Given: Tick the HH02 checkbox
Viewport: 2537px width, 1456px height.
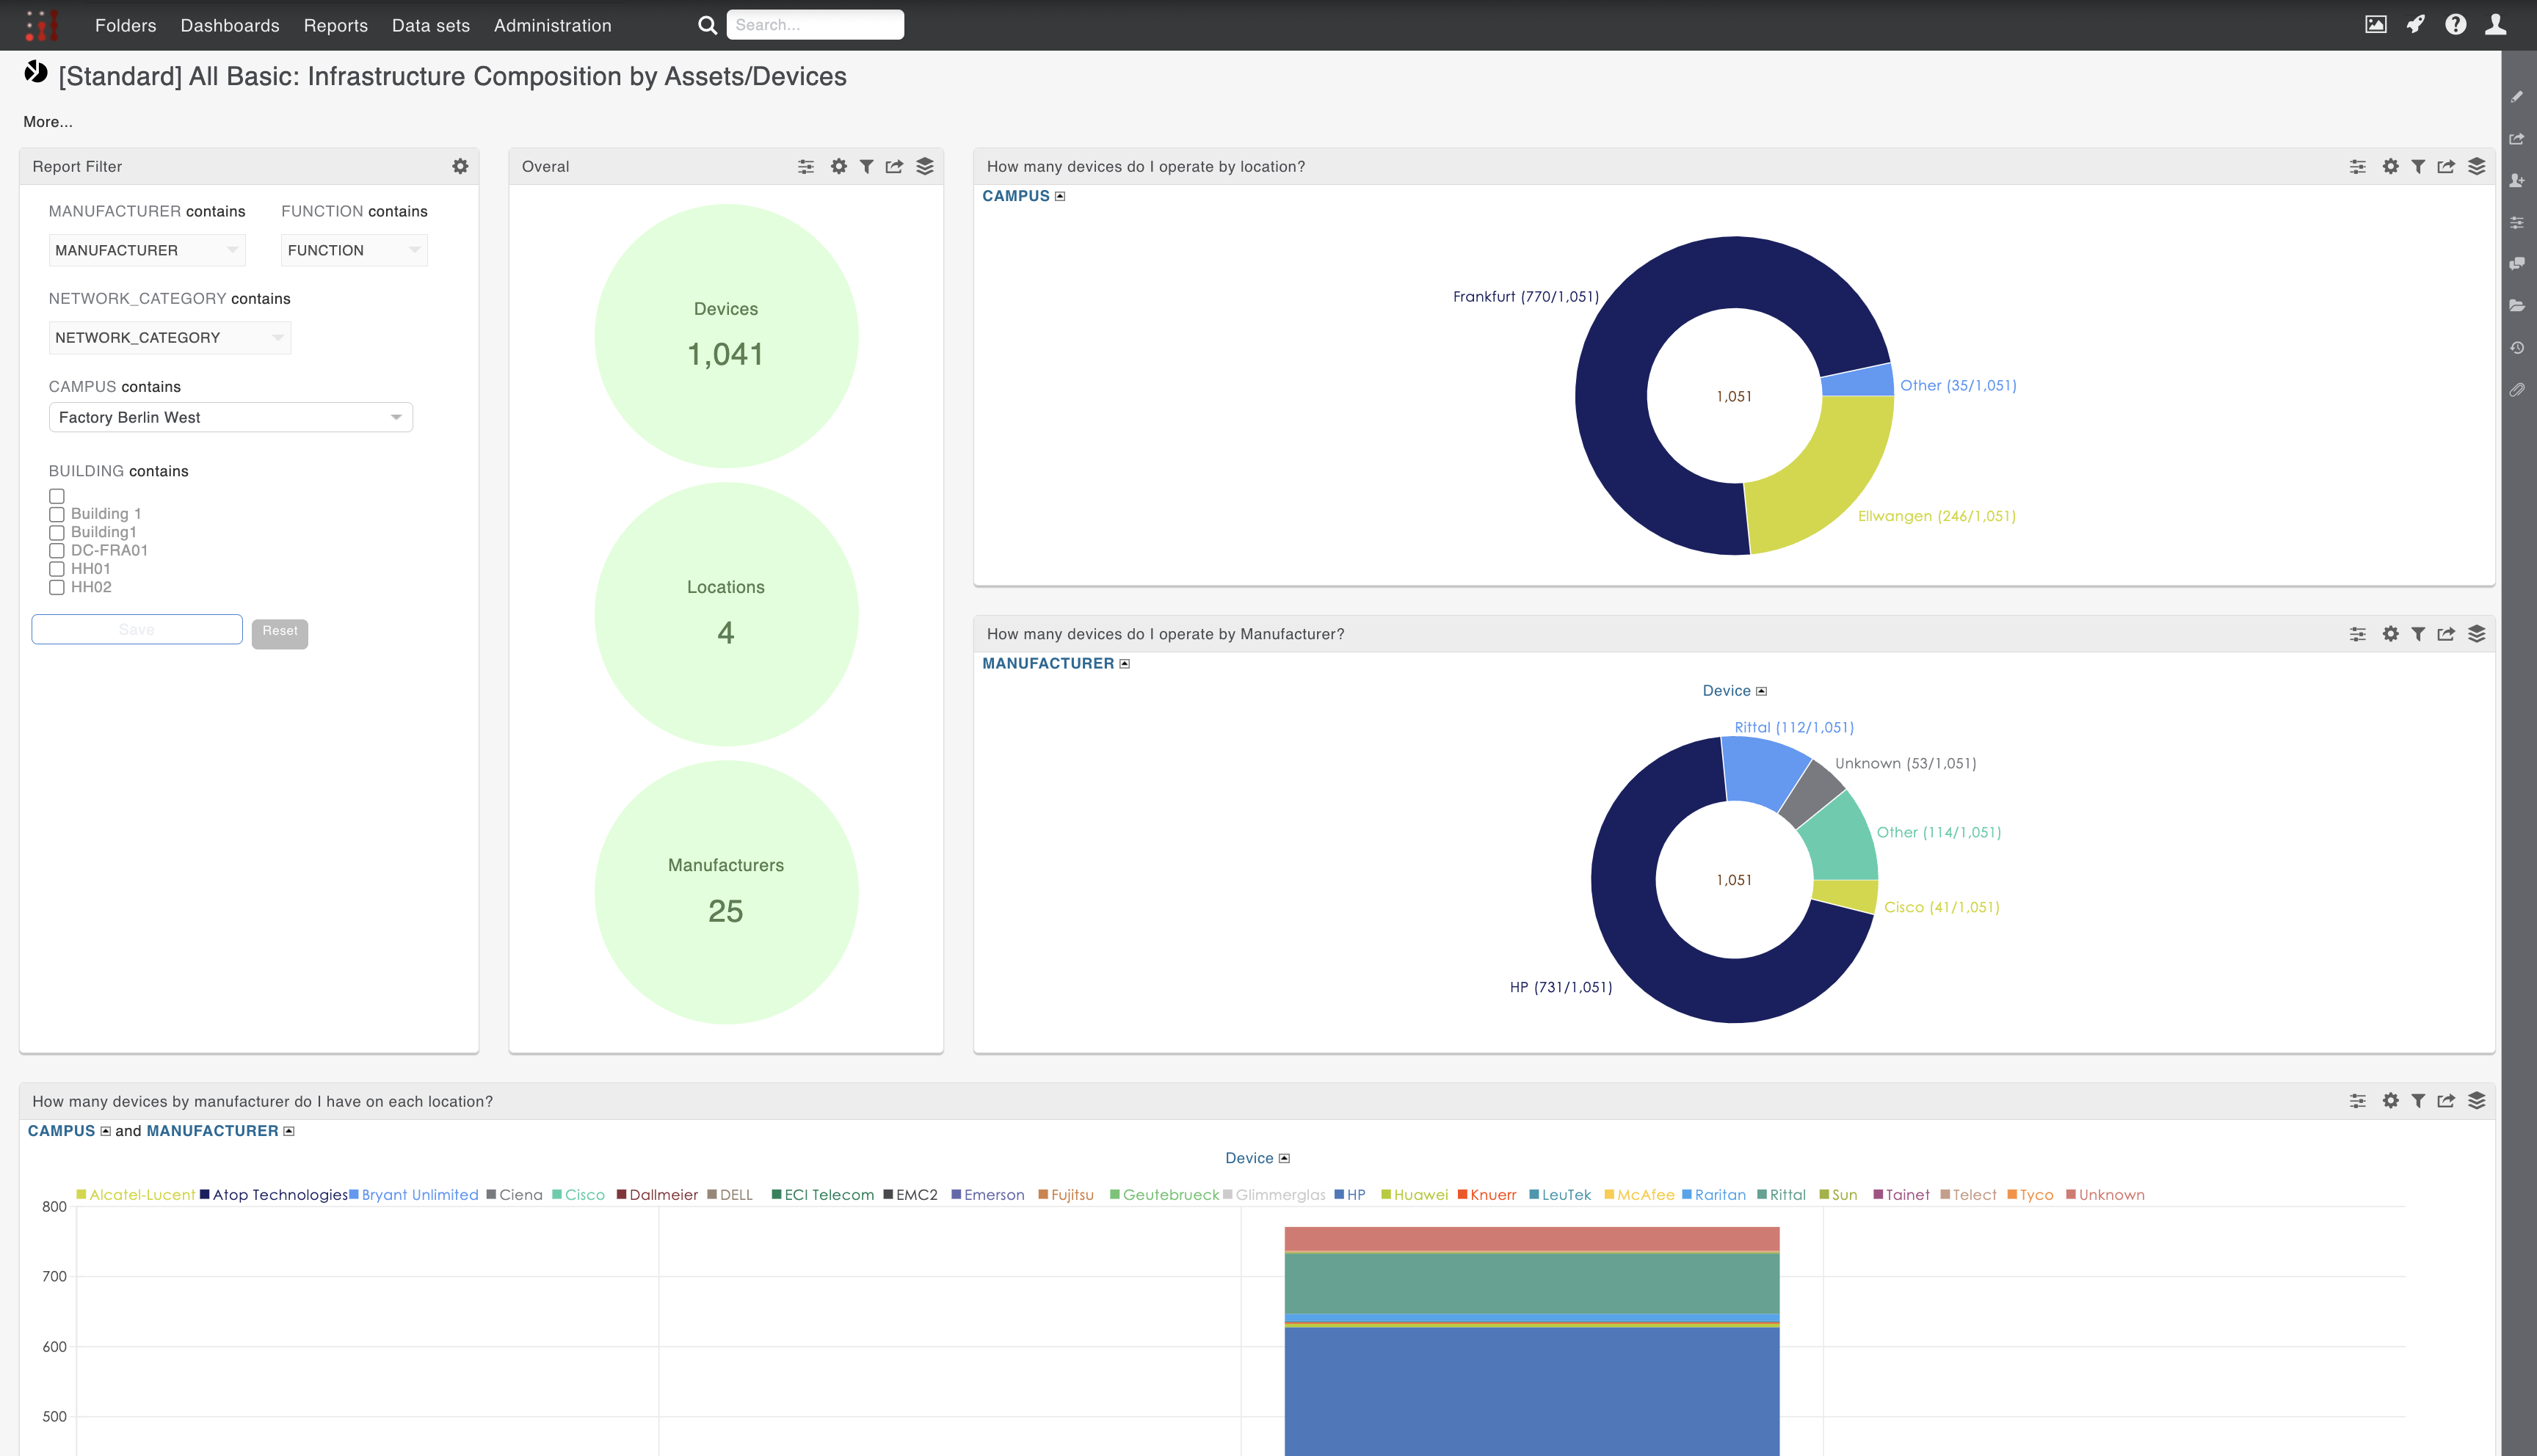Looking at the screenshot, I should coord(57,588).
